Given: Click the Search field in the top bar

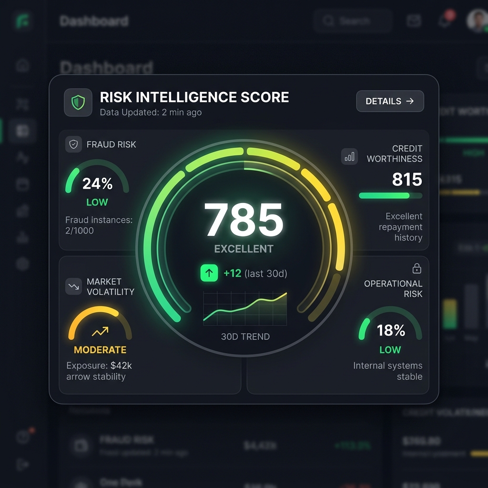Looking at the screenshot, I should (x=353, y=21).
